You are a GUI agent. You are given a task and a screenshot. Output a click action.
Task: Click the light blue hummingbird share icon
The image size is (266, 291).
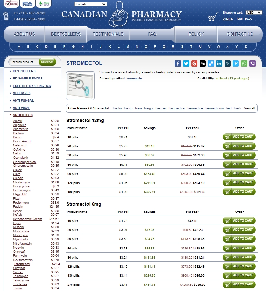click(x=236, y=64)
